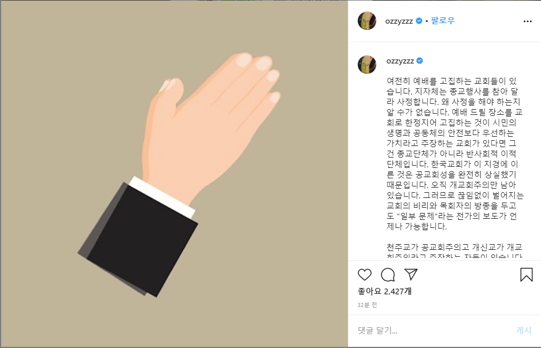Image resolution: width=541 pixels, height=348 pixels.
Task: Follow ozzyzzz using the 팔로우 link
Action: (x=443, y=21)
